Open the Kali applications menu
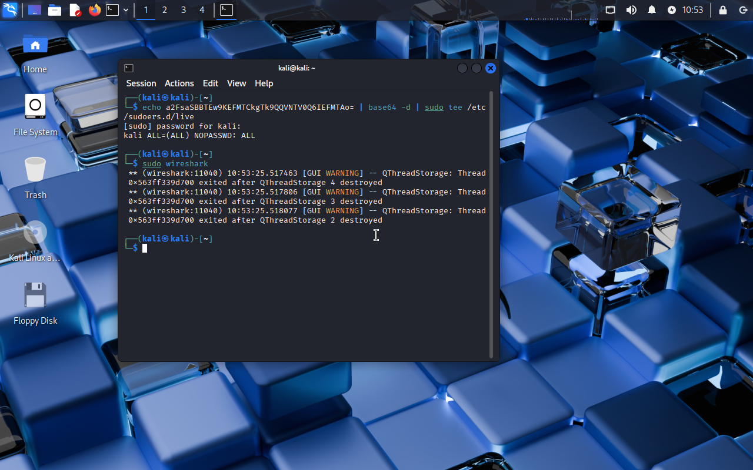Viewport: 753px width, 470px height. coord(10,10)
